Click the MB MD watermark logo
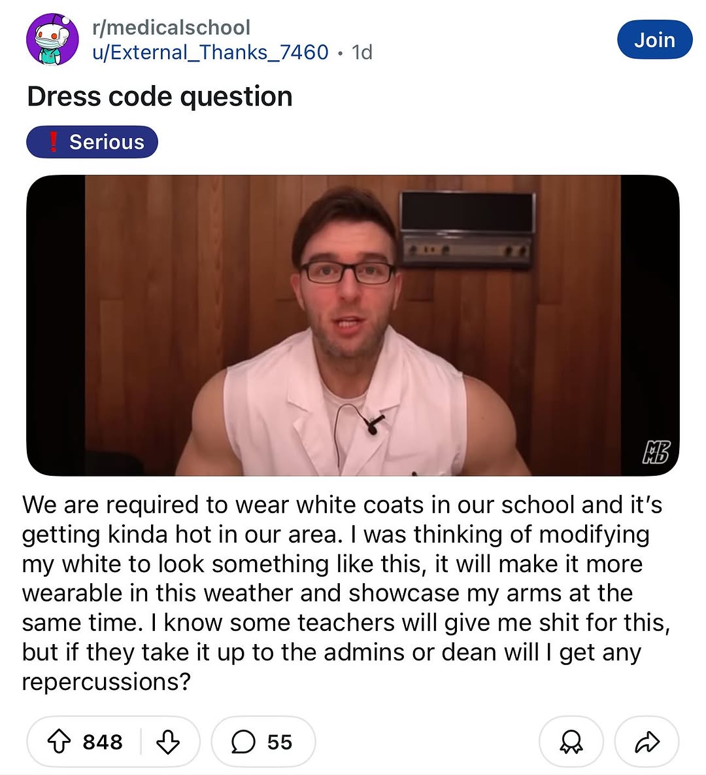The height and width of the screenshot is (775, 706). click(x=656, y=452)
